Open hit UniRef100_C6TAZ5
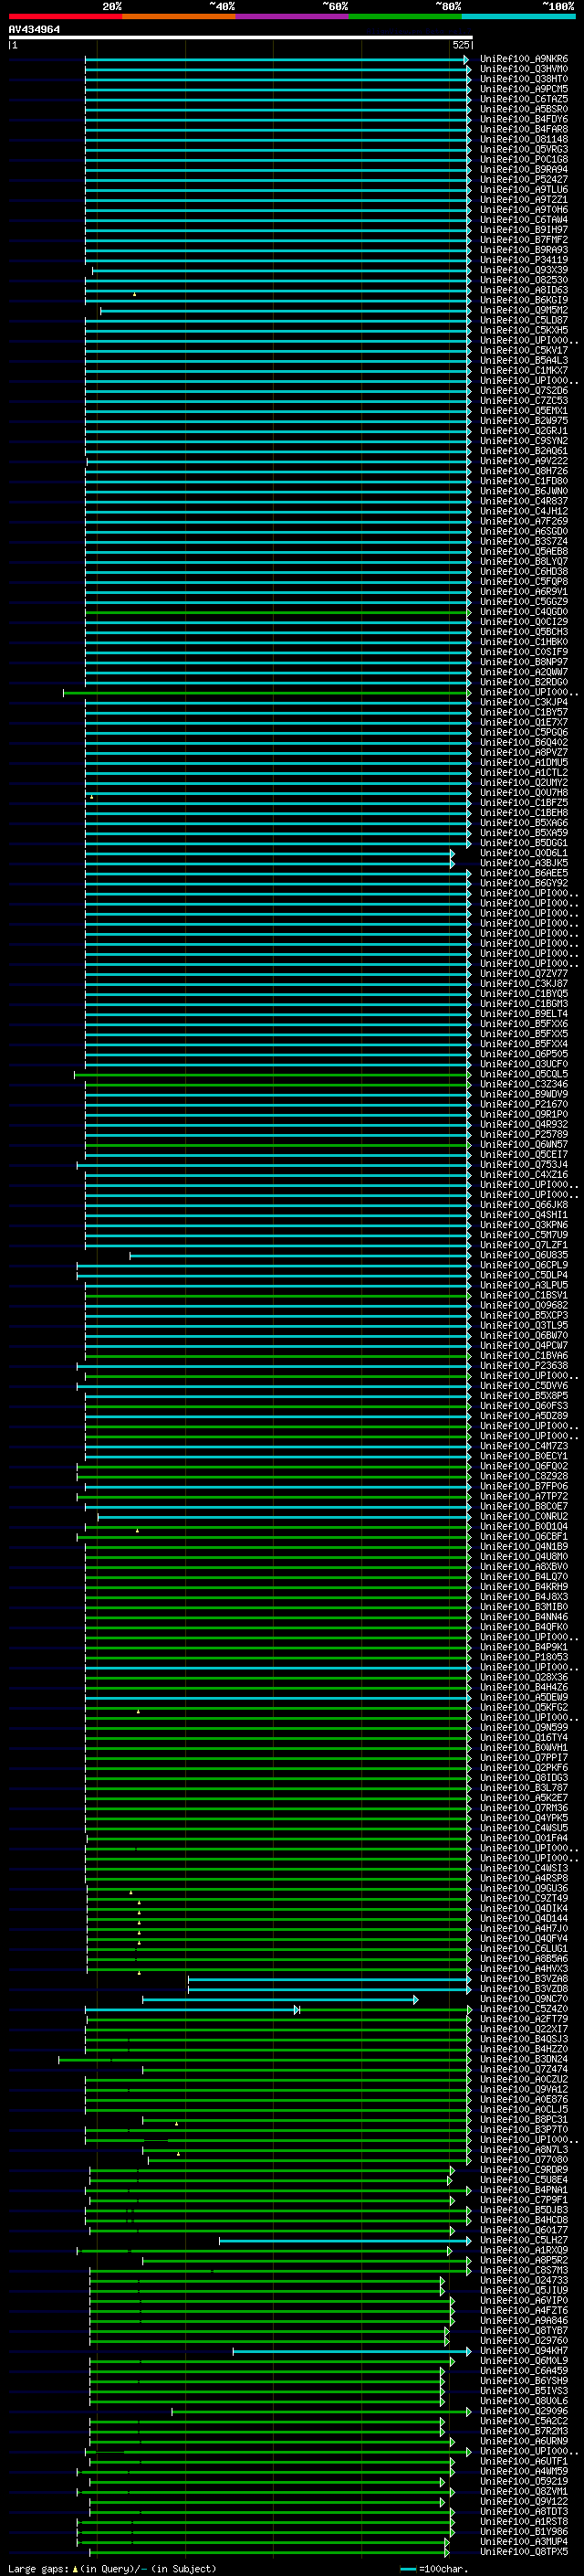Image resolution: width=584 pixels, height=2576 pixels. 523,99
